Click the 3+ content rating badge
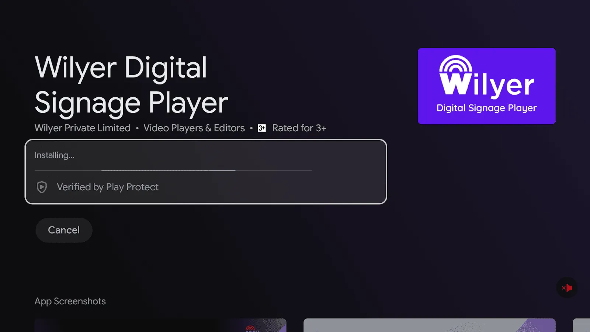This screenshot has width=590, height=332. pyautogui.click(x=262, y=128)
